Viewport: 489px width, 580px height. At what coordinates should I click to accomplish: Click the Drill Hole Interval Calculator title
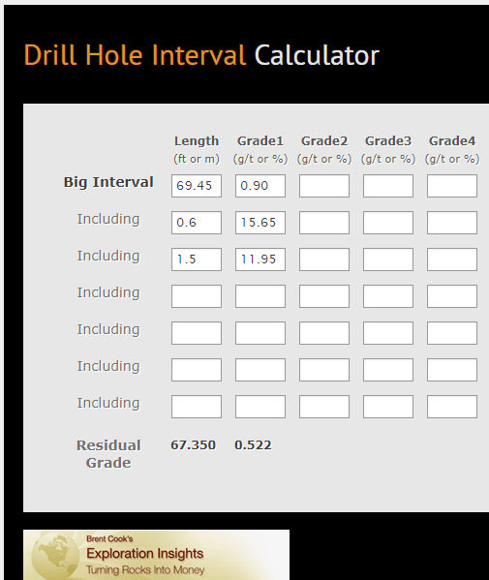201,55
